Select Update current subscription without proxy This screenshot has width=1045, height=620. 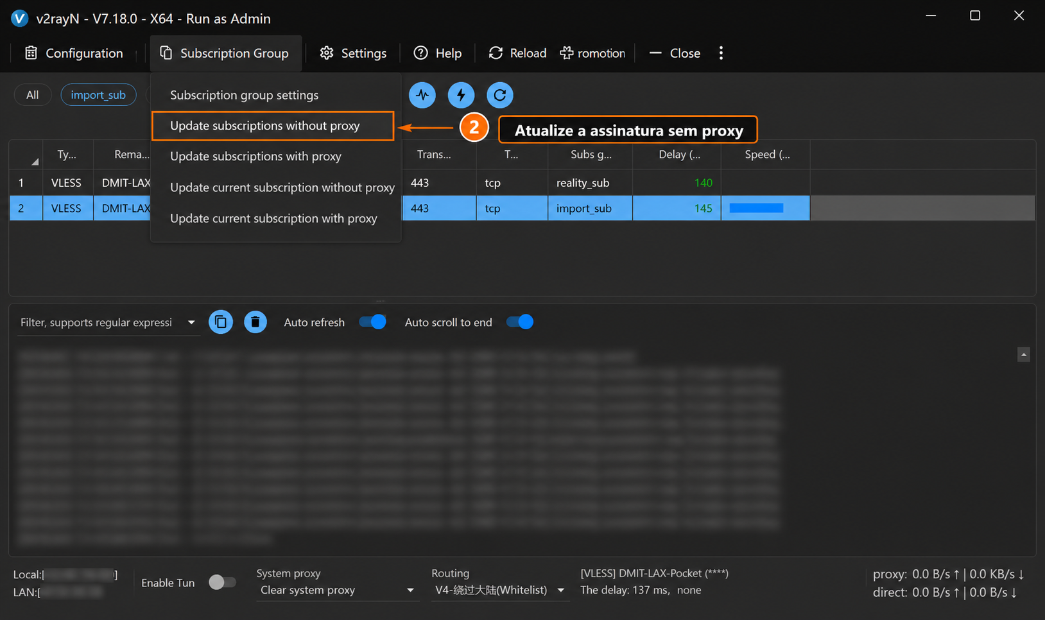pyautogui.click(x=276, y=187)
